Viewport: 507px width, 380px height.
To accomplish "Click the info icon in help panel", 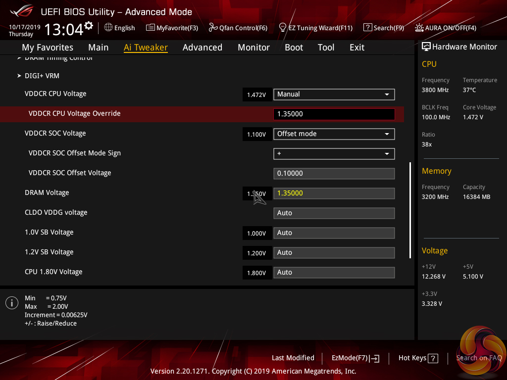I will tap(11, 303).
